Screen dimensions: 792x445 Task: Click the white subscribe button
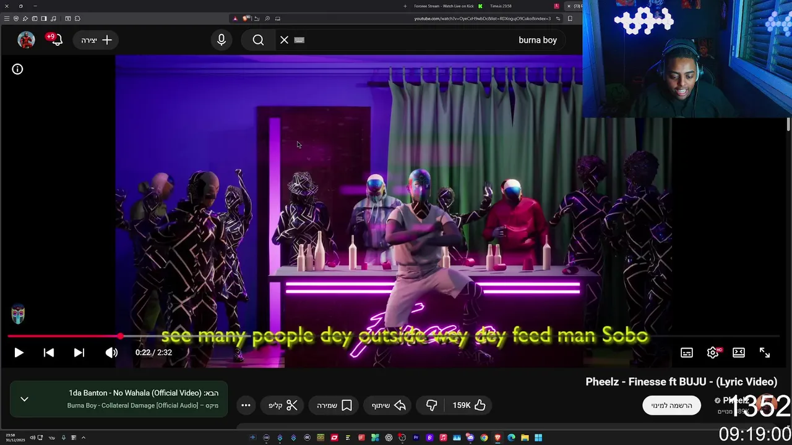(671, 405)
